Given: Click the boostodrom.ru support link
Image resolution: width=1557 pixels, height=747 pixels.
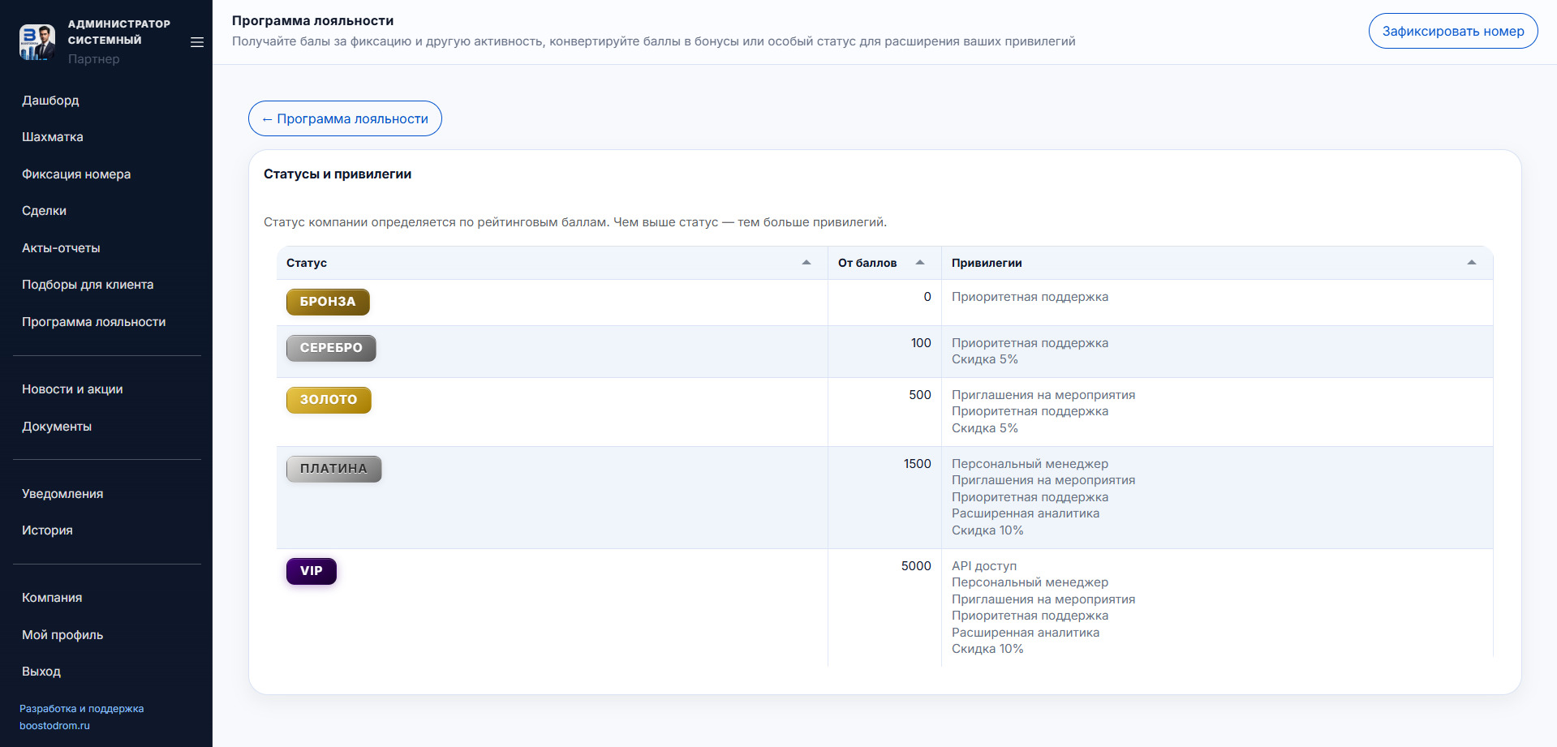Looking at the screenshot, I should tap(54, 726).
